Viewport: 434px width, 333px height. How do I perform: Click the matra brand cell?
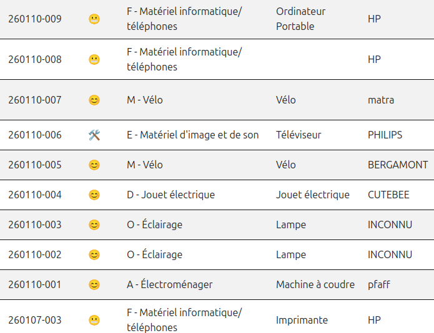tap(381, 100)
